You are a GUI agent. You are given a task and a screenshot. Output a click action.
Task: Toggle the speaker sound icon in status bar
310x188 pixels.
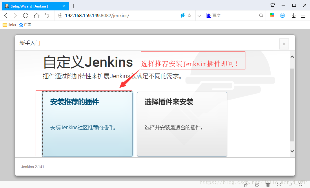pos(279,185)
